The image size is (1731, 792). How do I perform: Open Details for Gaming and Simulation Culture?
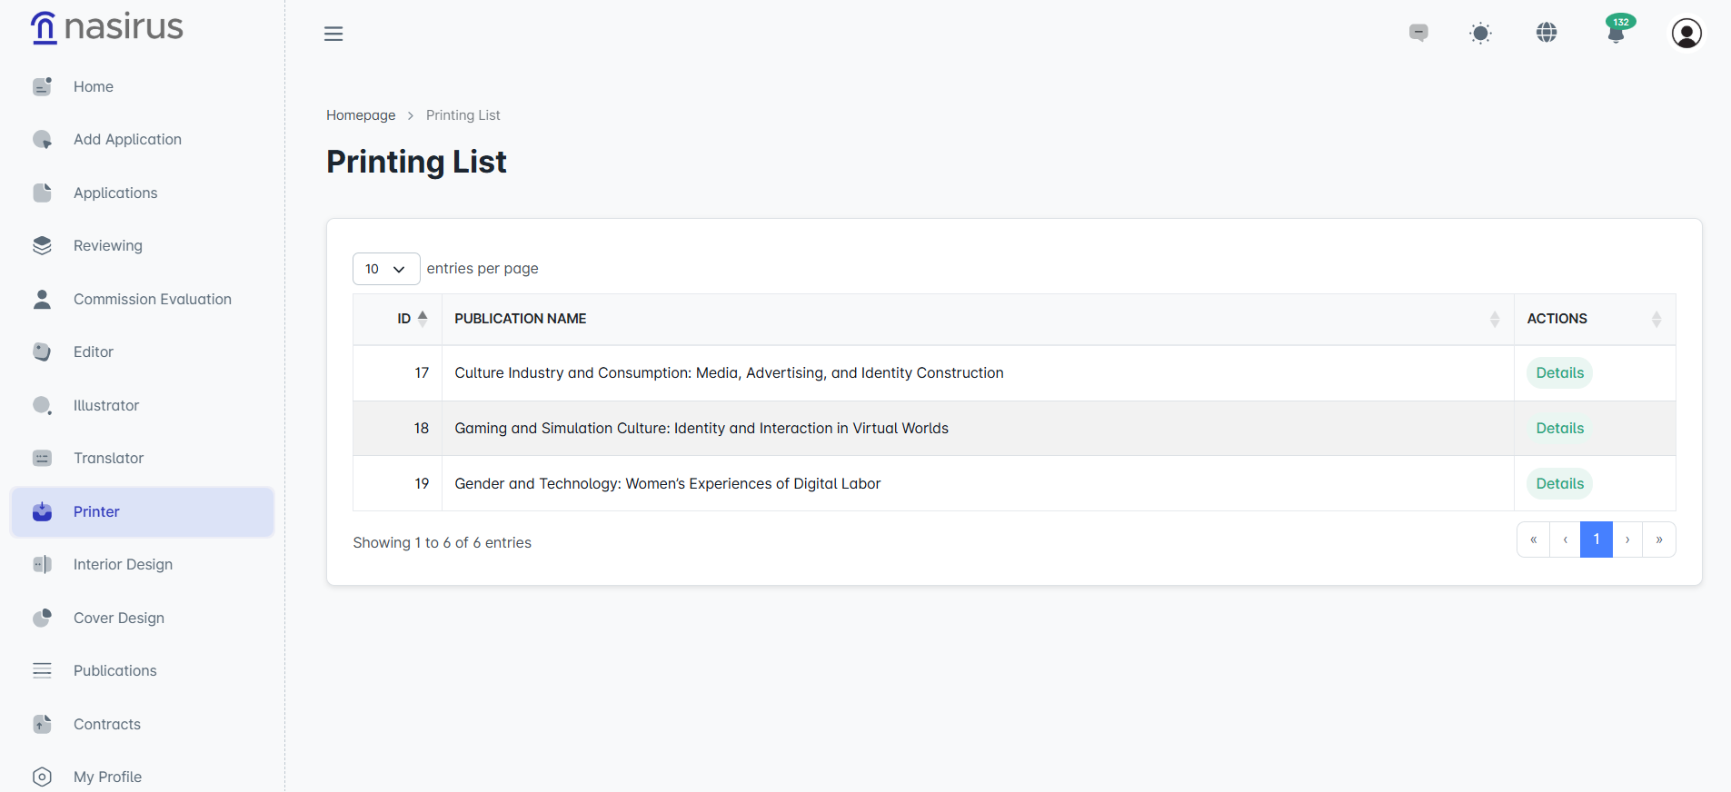point(1559,429)
